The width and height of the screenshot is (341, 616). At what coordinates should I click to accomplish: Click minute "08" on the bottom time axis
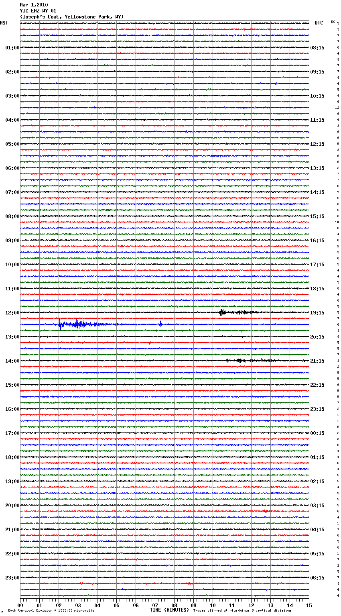point(174,605)
